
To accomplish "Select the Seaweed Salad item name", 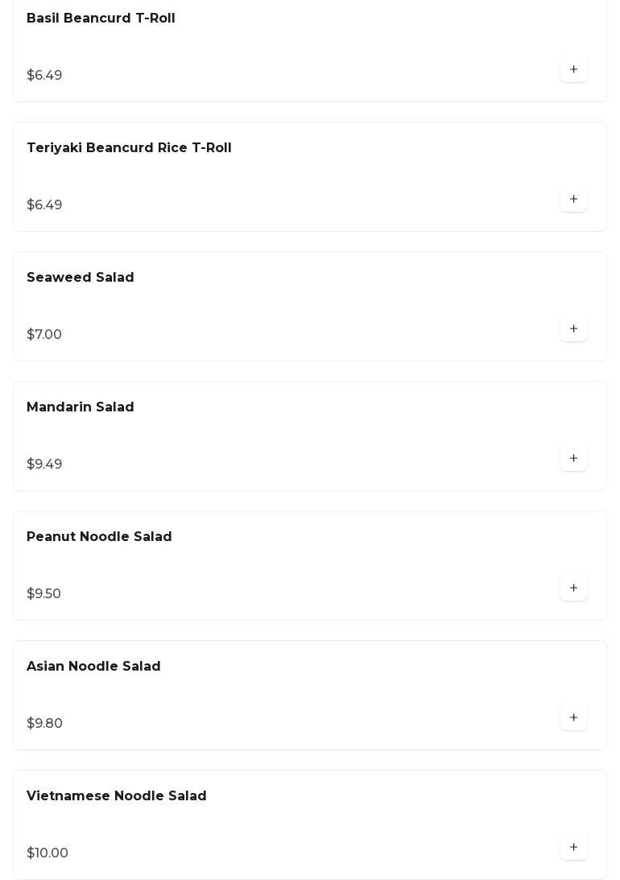I will (81, 277).
